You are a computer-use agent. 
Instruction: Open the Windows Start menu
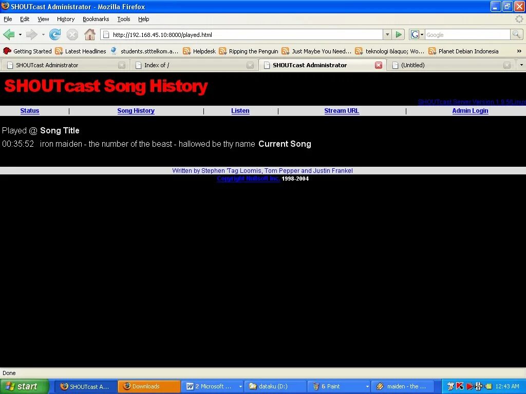point(24,386)
